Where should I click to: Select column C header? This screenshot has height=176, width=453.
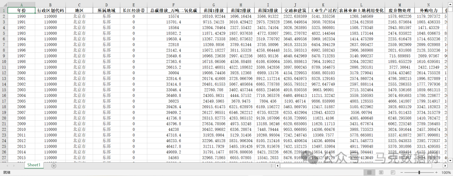click(x=79, y=5)
